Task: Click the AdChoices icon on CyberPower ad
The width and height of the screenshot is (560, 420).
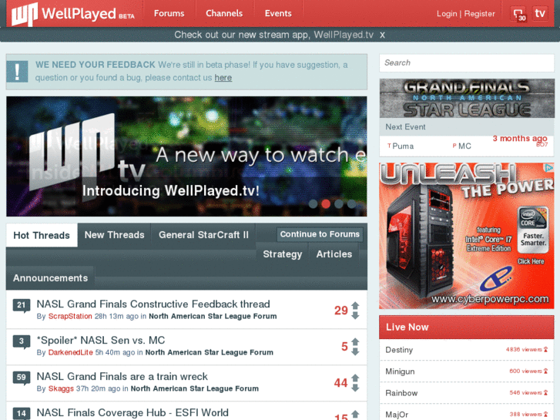Action: click(548, 168)
